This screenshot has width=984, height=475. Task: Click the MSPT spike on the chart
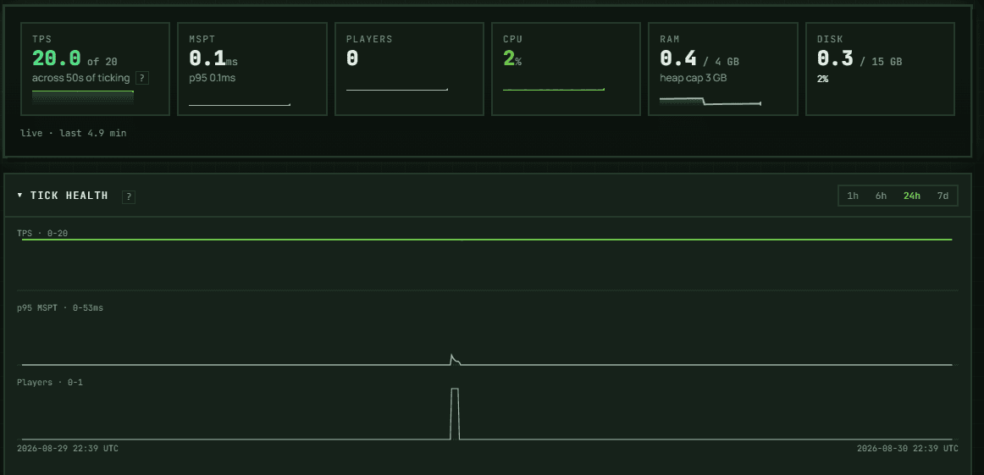455,360
